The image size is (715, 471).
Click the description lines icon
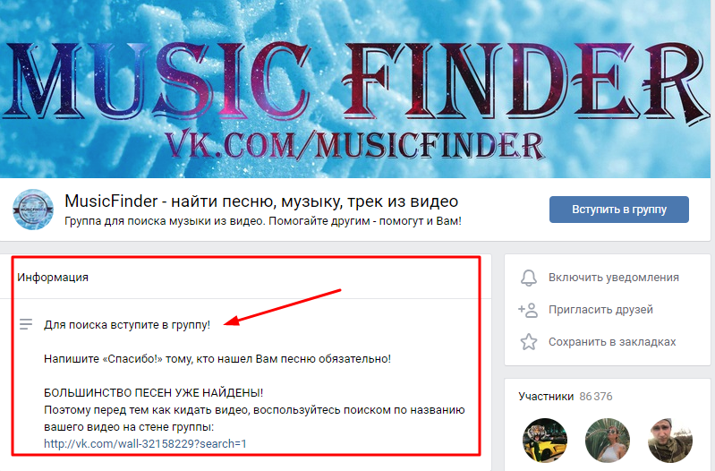26,324
